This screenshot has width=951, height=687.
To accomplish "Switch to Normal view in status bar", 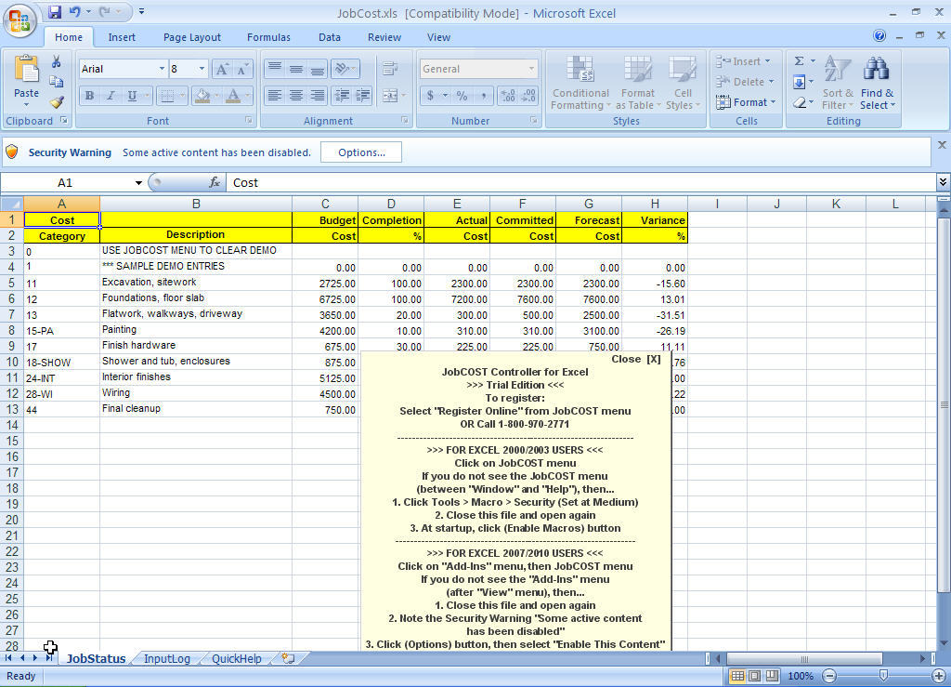I will click(x=736, y=676).
